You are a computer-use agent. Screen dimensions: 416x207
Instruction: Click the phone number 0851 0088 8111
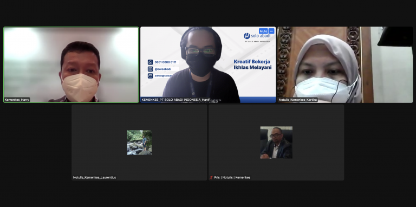165,62
